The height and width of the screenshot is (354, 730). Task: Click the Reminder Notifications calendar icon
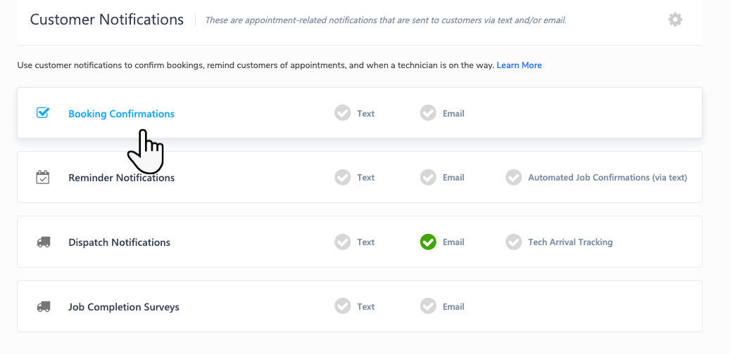pyautogui.click(x=43, y=177)
